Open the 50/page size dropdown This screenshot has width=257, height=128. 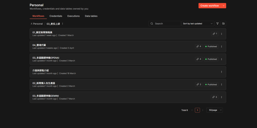click(215, 110)
